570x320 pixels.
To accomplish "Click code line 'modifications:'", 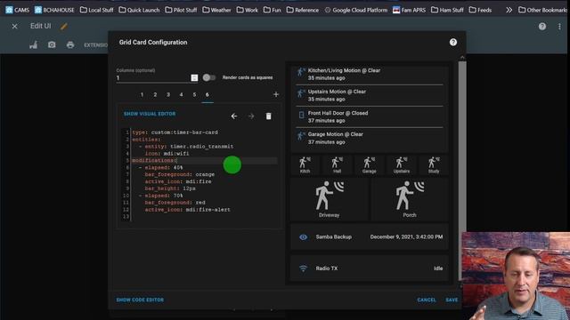I will [x=154, y=160].
